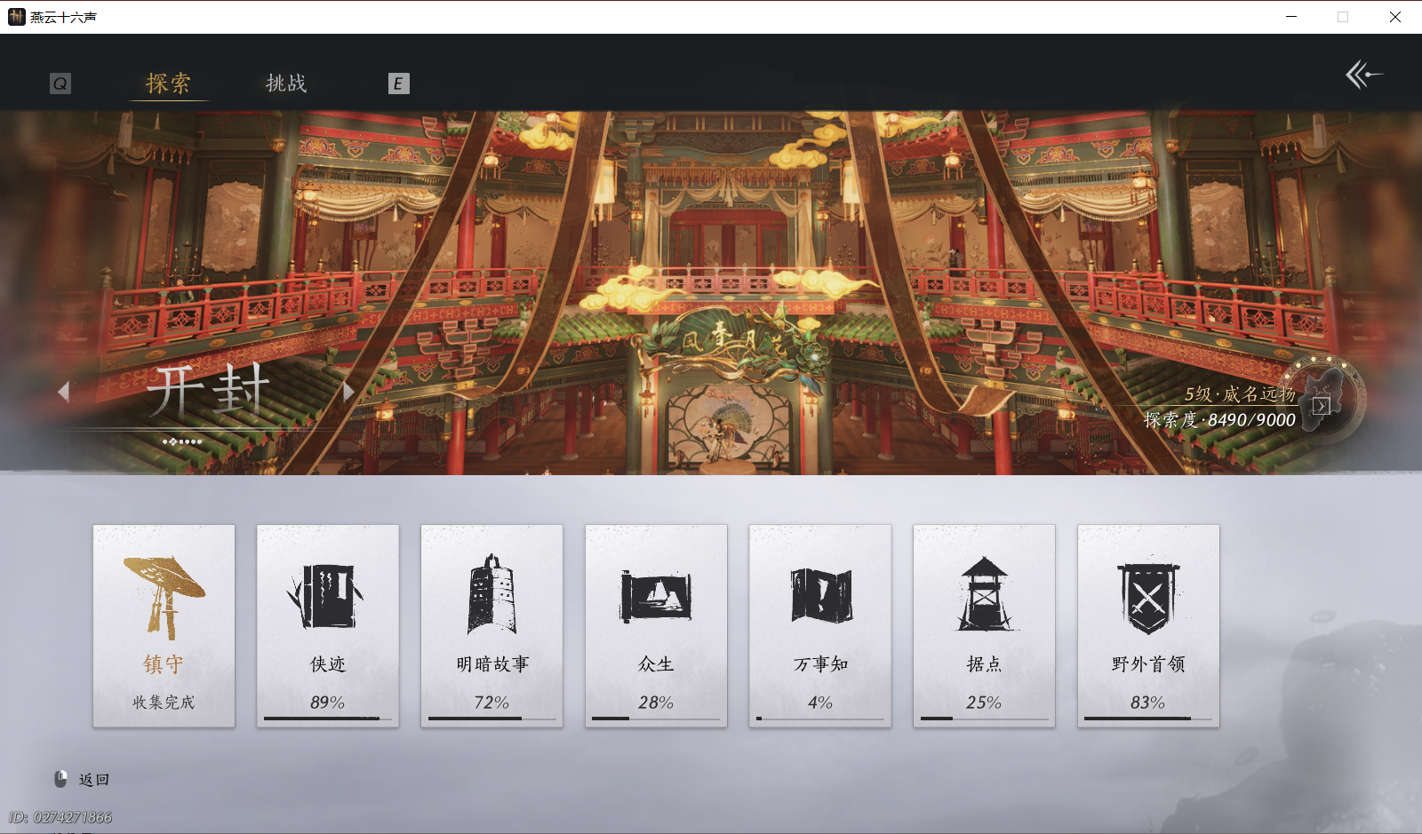The image size is (1422, 834).
Task: Go to previous region with left arrow
Action: pos(63,392)
